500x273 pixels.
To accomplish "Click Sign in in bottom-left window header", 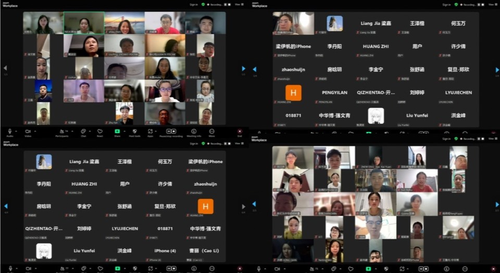I will [194, 143].
